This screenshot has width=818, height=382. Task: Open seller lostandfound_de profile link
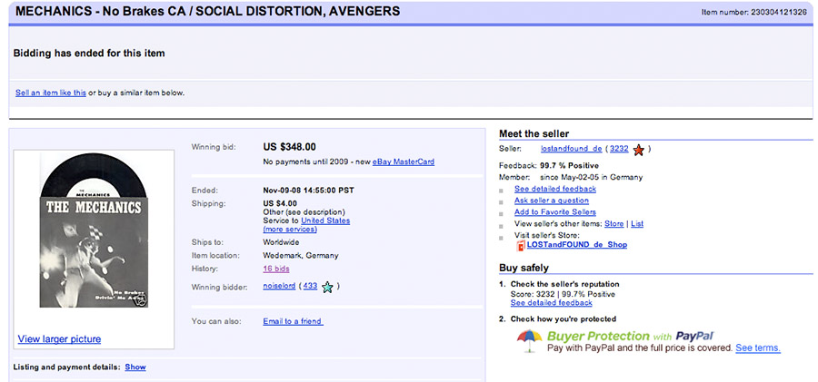pyautogui.click(x=572, y=149)
